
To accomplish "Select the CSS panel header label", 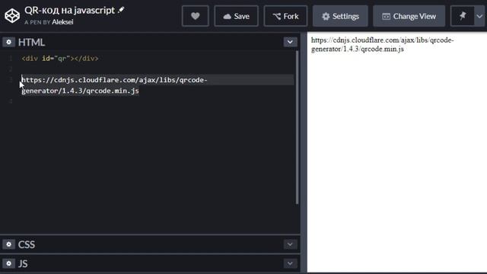I will (x=27, y=245).
